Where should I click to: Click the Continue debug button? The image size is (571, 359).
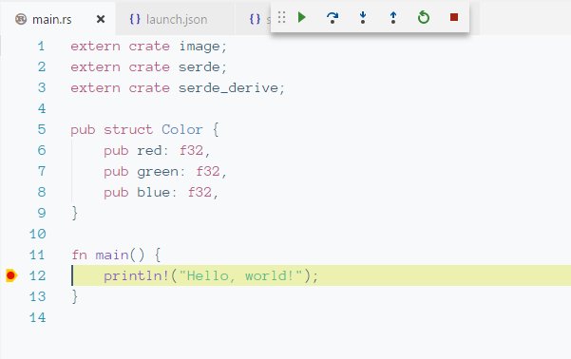pyautogui.click(x=301, y=17)
